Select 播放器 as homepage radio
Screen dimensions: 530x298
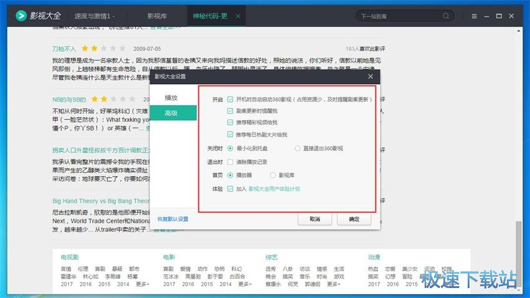pyautogui.click(x=230, y=175)
